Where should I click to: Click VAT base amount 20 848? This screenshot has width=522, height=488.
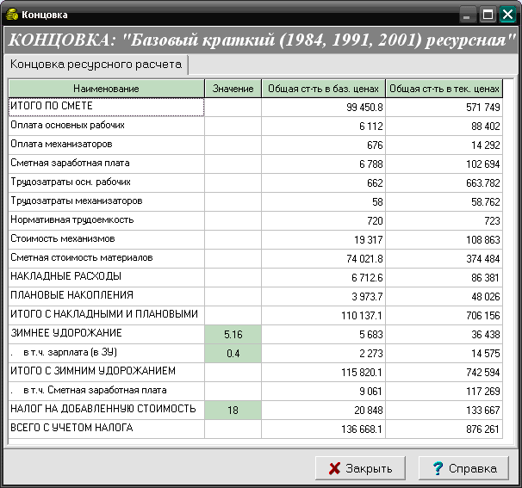coord(323,411)
